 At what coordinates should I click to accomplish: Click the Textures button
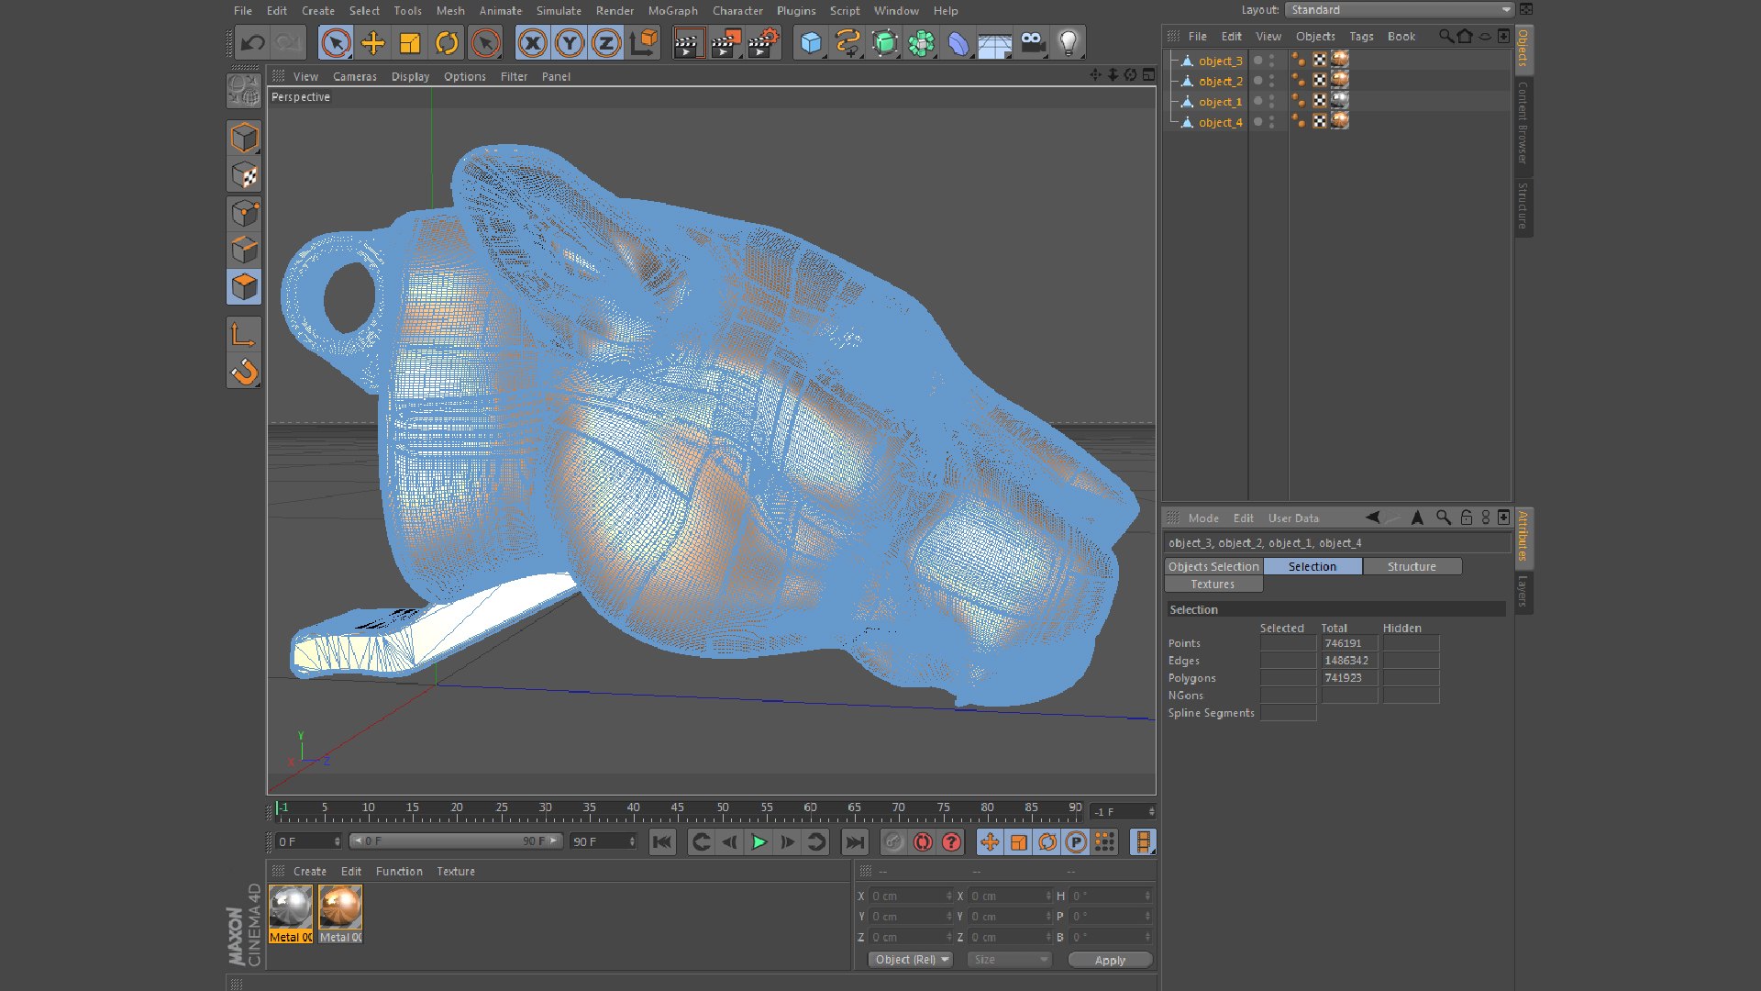click(1213, 585)
